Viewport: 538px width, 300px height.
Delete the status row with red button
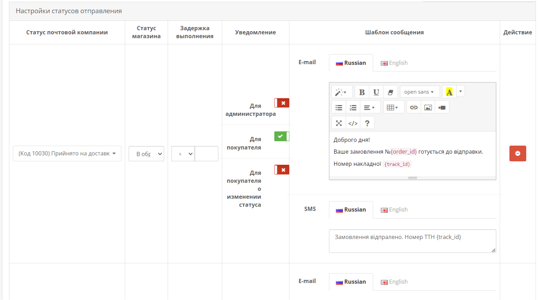517,153
